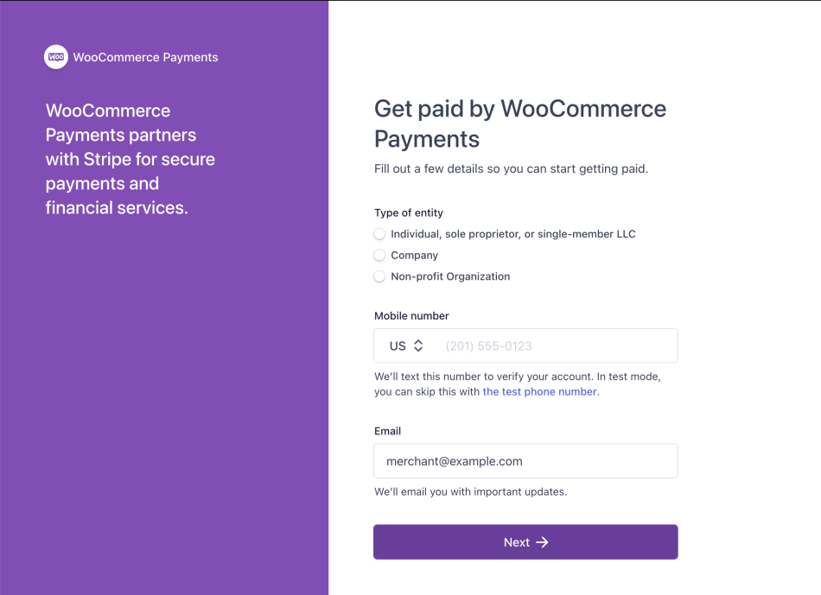Click the Fill out a few details subtitle
The width and height of the screenshot is (821, 595).
[511, 168]
